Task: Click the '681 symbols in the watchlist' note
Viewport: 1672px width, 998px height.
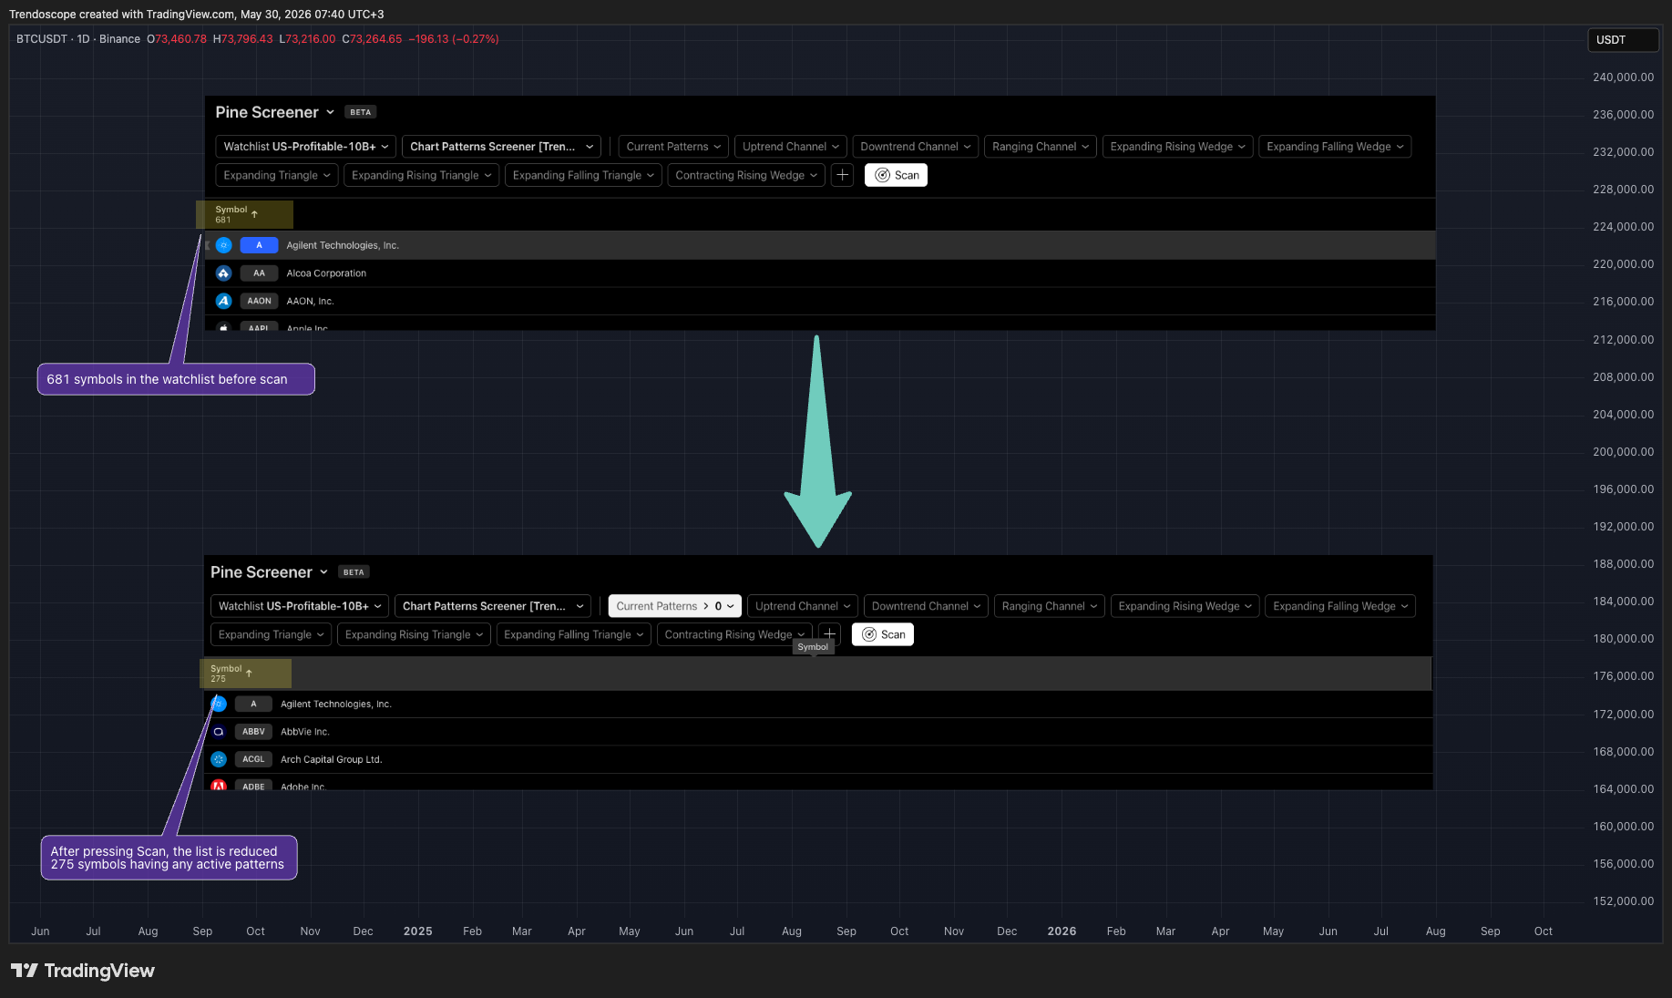Action: [x=176, y=379]
